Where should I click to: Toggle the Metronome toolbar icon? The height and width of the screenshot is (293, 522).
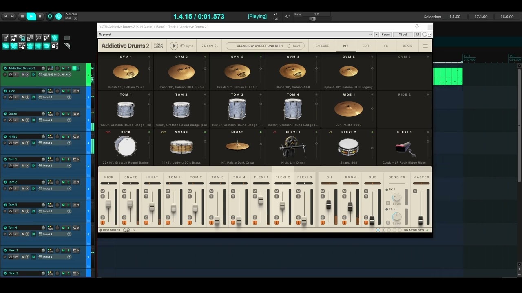pyautogui.click(x=55, y=38)
